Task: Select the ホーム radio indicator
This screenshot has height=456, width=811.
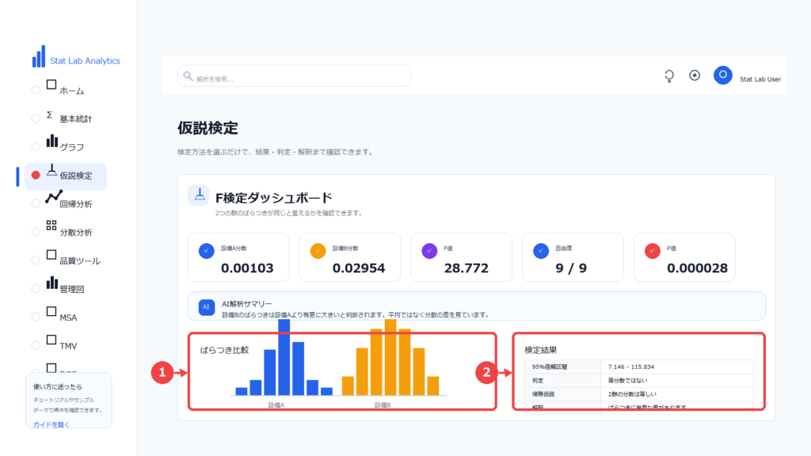Action: [x=36, y=90]
